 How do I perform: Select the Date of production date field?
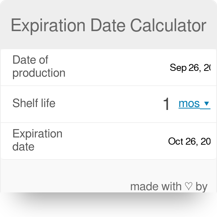coord(190,68)
